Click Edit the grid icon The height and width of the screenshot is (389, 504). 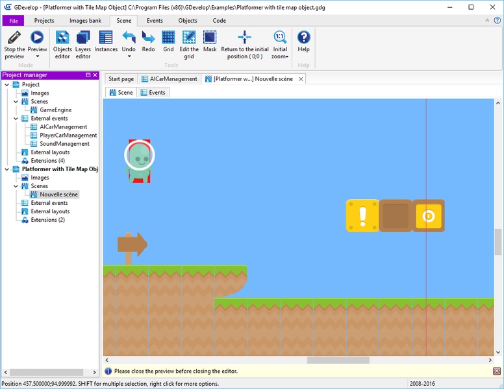[x=189, y=38]
